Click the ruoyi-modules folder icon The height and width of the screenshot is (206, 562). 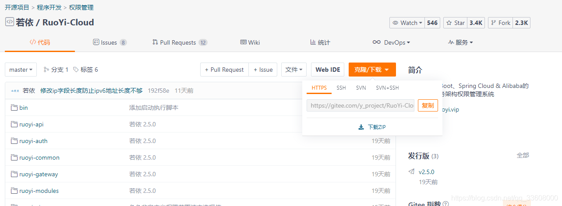[14, 191]
